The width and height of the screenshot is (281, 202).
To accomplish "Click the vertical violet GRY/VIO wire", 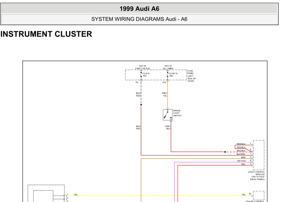I will pos(174,182).
